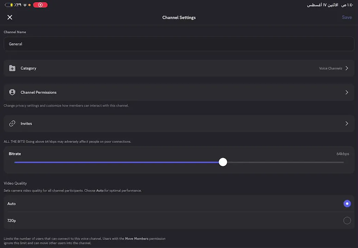
Task: Click the Auto option label
Action: click(x=11, y=204)
